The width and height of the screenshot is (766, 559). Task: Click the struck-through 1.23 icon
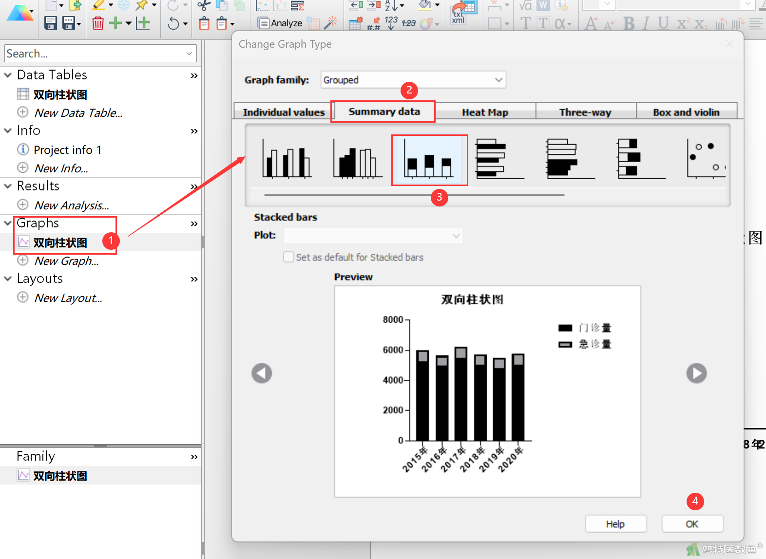pos(408,23)
